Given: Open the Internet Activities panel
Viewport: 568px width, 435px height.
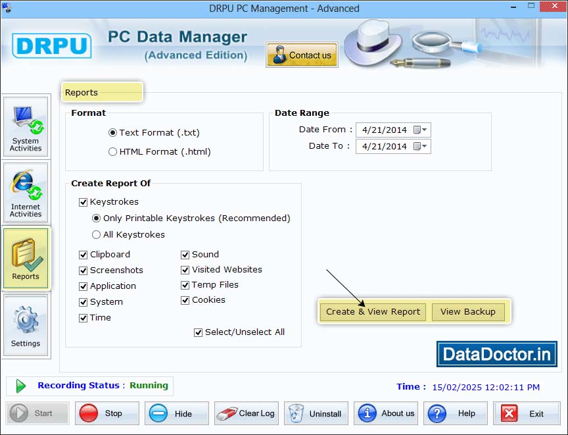Looking at the screenshot, I should (x=26, y=192).
